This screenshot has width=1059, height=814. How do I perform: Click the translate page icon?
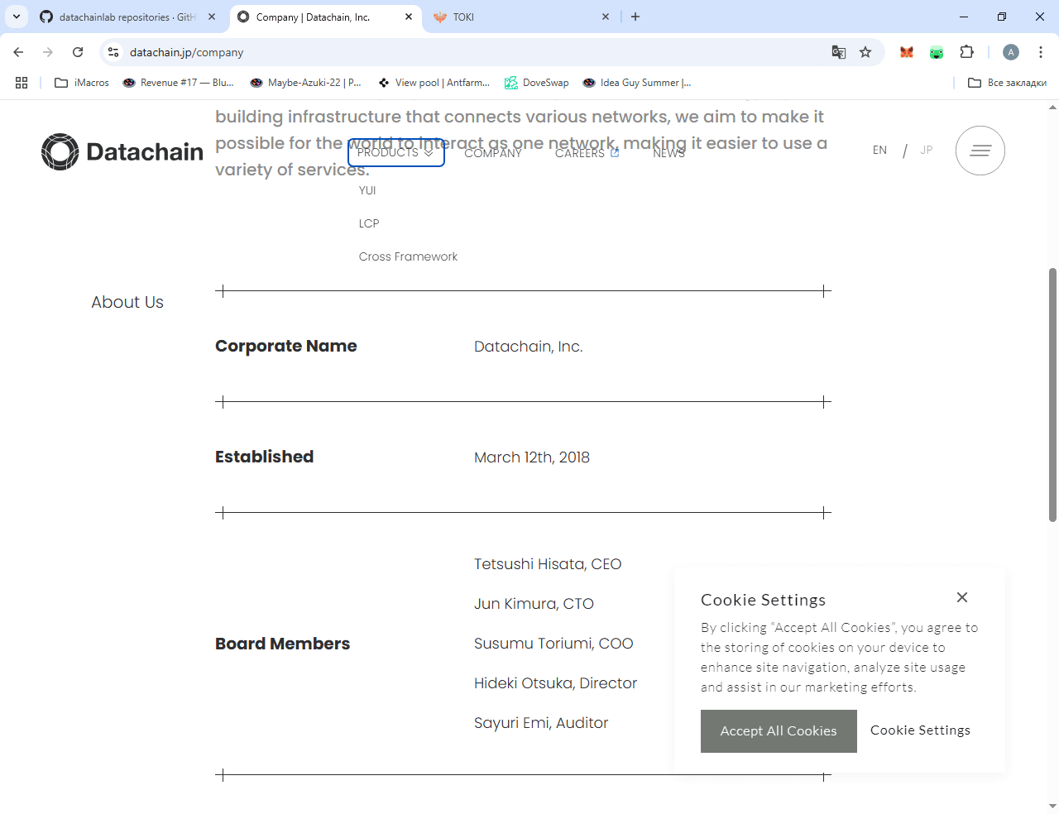839,52
